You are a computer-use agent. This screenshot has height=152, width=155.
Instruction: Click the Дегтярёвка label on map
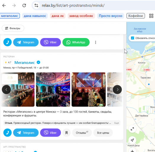tap(142, 115)
